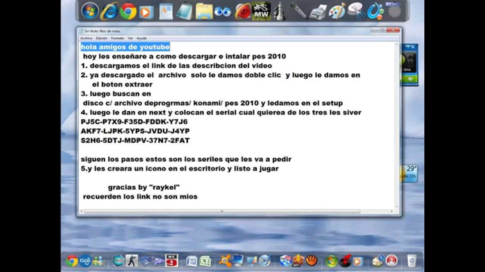The width and height of the screenshot is (485, 272).
Task: Click the serial "AKF7-LJPK-5YPS-JVDU-J4YP"
Action: 135,131
